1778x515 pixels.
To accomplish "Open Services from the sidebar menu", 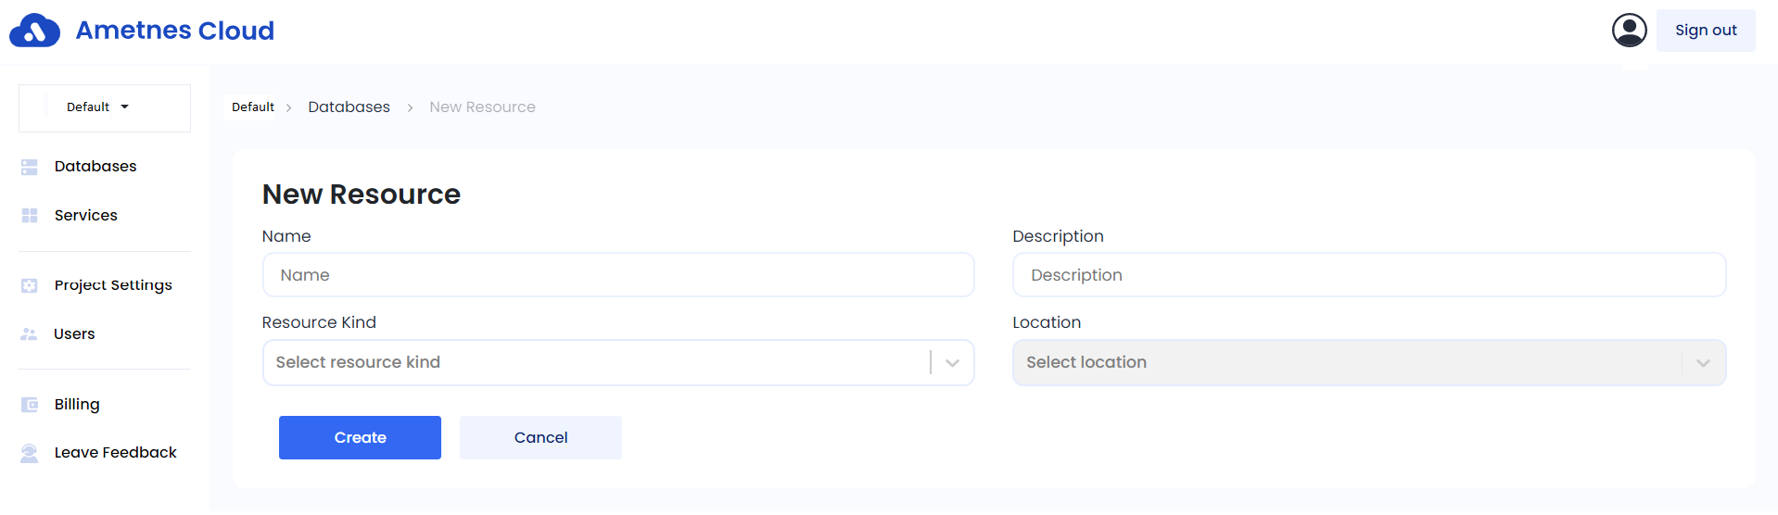I will point(86,215).
